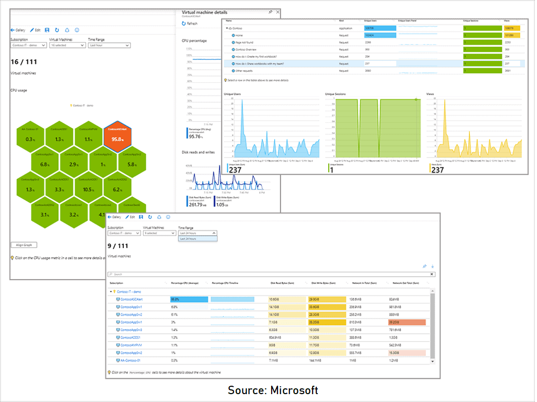Screen dimensions: 537x402
Task: Collapse the Contoso application tree row
Action: tap(227, 28)
